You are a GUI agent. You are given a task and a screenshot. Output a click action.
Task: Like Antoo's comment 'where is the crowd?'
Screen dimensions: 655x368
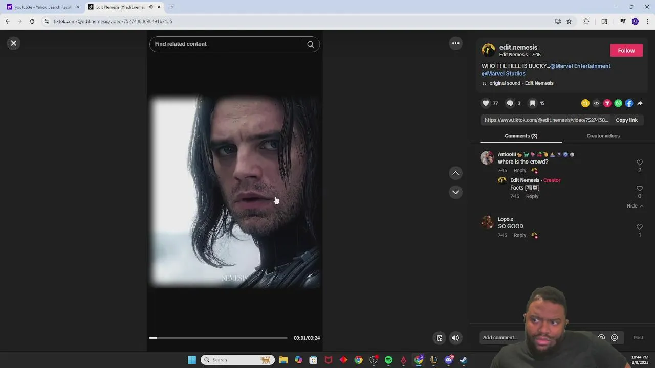(640, 163)
